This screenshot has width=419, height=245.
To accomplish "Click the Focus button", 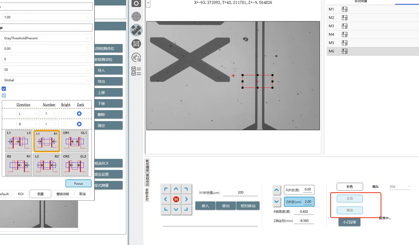I will (x=79, y=183).
